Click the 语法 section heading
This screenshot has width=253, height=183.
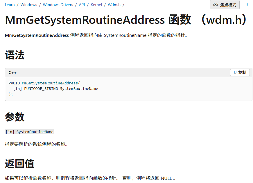pos(15,55)
